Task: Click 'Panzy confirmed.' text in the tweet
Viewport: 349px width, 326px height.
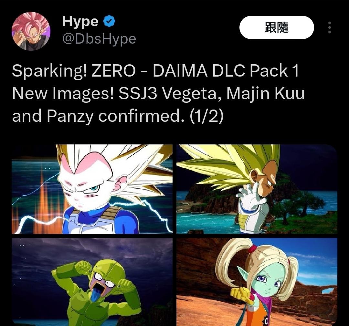Action: 116,116
